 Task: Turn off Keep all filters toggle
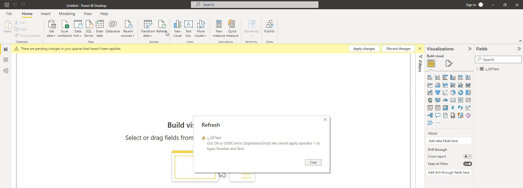tap(467, 164)
